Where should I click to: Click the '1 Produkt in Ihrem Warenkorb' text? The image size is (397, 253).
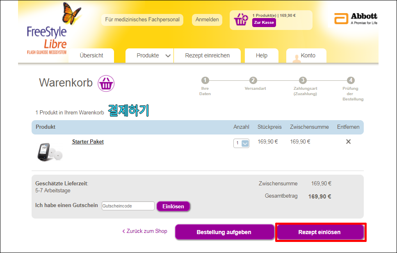[70, 112]
